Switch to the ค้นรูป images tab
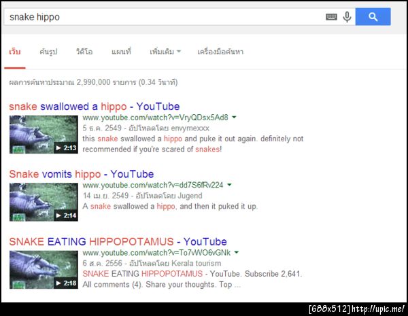Image resolution: width=408 pixels, height=316 pixels. (x=48, y=52)
